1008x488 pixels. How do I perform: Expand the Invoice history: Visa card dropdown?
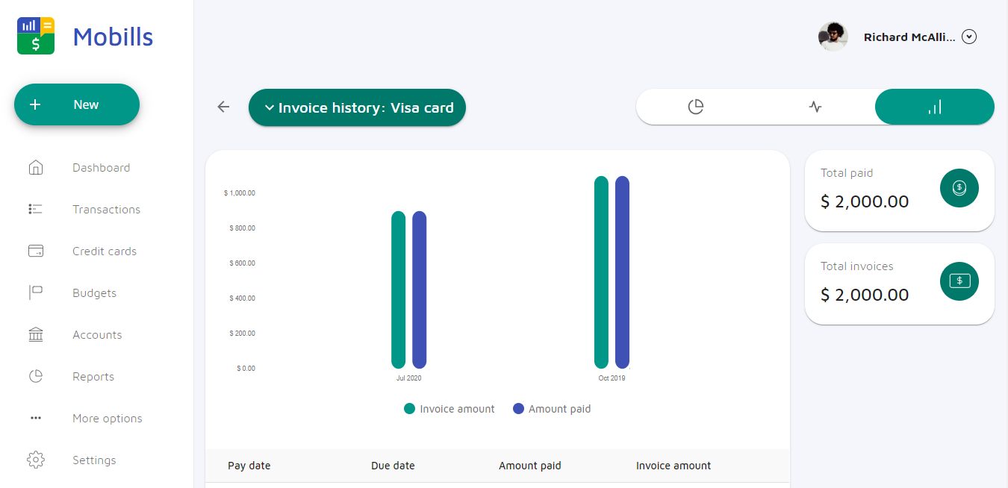357,107
